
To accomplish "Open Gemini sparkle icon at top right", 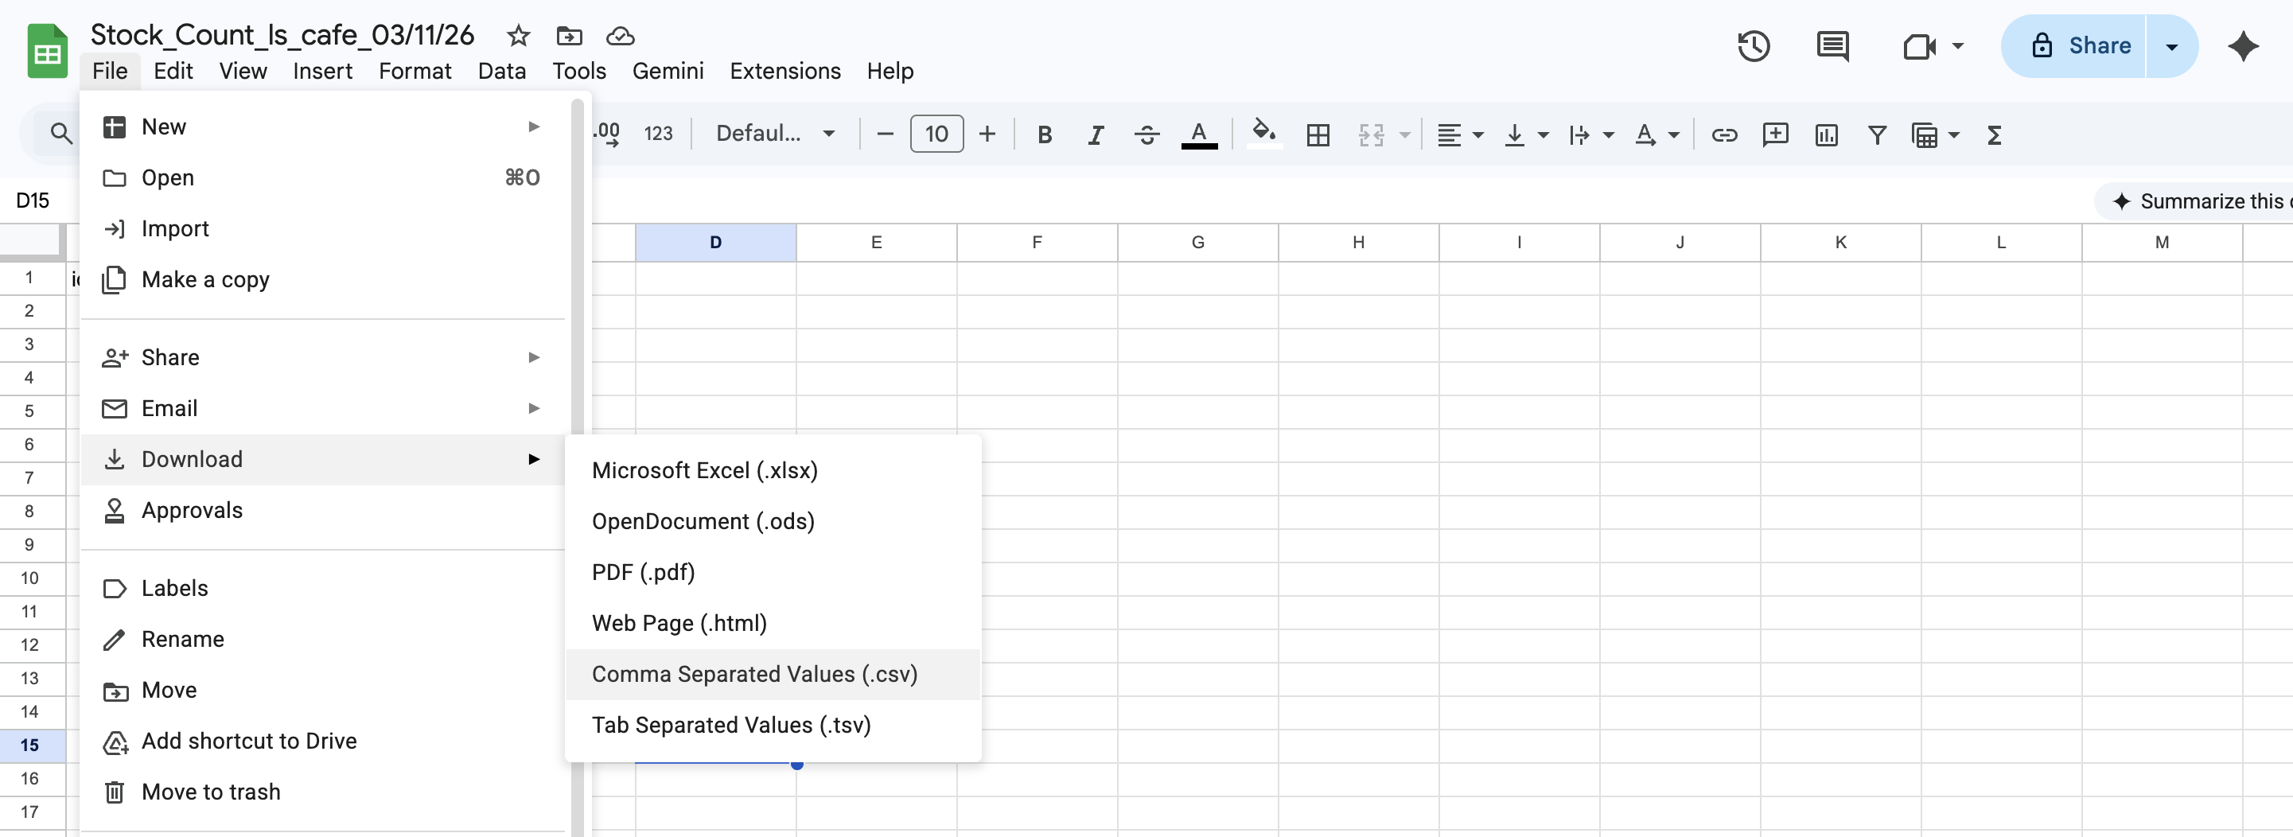I will coord(2243,46).
